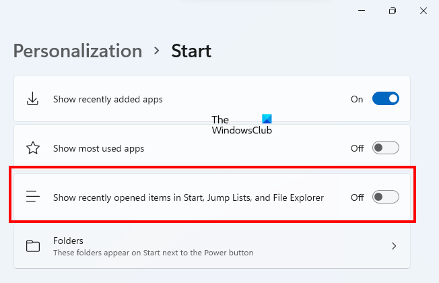Go back to the Personalization breadcrumb

[77, 51]
